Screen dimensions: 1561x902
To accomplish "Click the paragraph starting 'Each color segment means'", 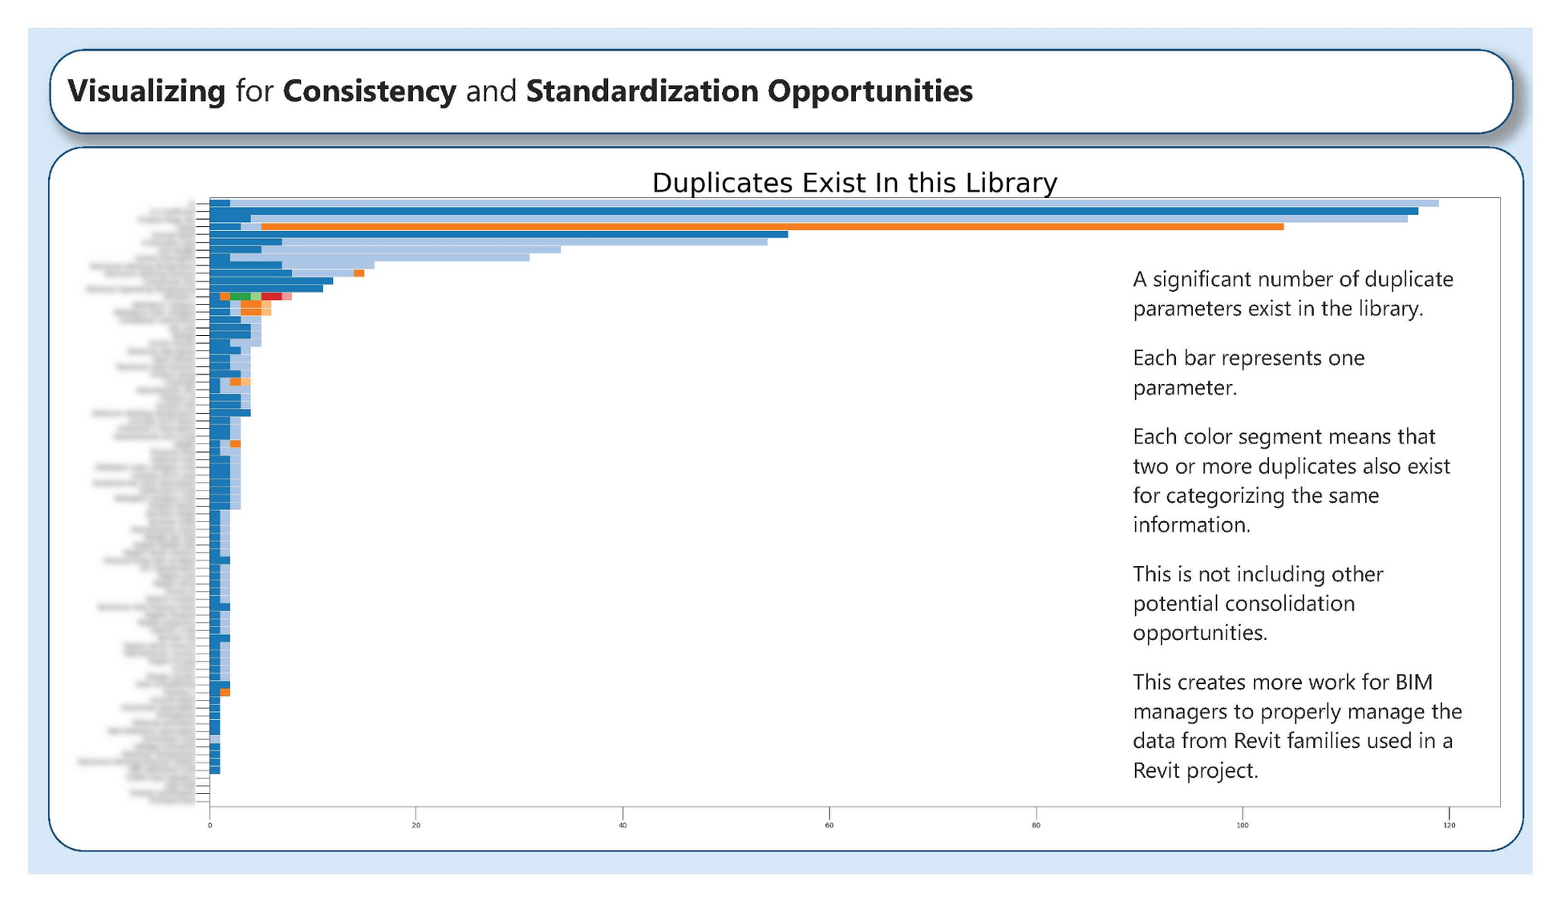I will click(1291, 480).
